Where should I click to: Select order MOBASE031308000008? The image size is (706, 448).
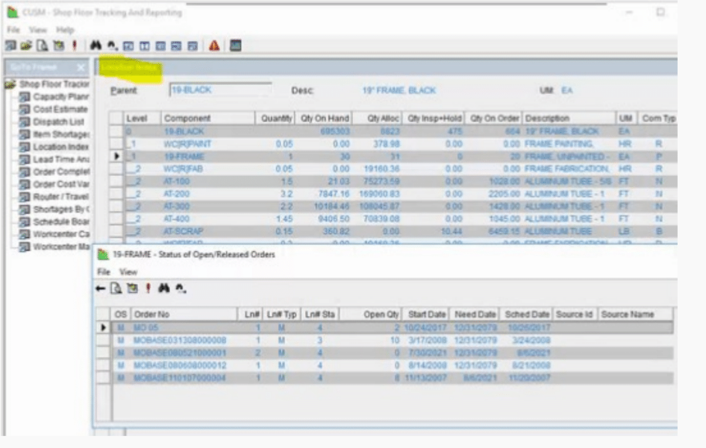pos(180,340)
